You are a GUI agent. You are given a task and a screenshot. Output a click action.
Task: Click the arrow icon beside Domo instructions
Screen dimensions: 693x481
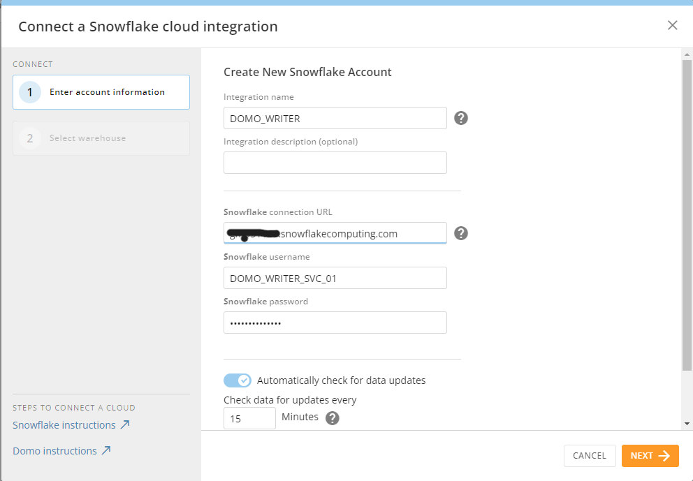106,450
